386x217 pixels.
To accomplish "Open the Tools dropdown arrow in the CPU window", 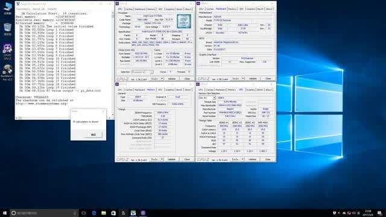I will [162, 79].
